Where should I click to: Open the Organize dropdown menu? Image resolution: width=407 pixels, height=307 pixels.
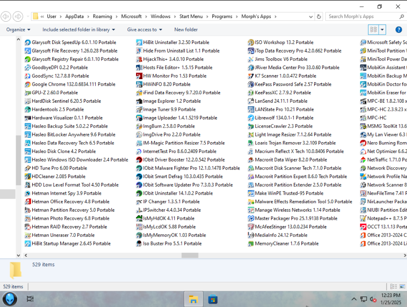(x=18, y=29)
